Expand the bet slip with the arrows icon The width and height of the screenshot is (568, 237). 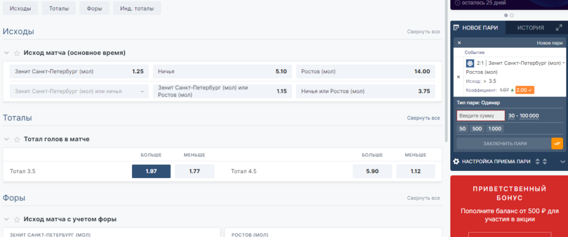(559, 28)
